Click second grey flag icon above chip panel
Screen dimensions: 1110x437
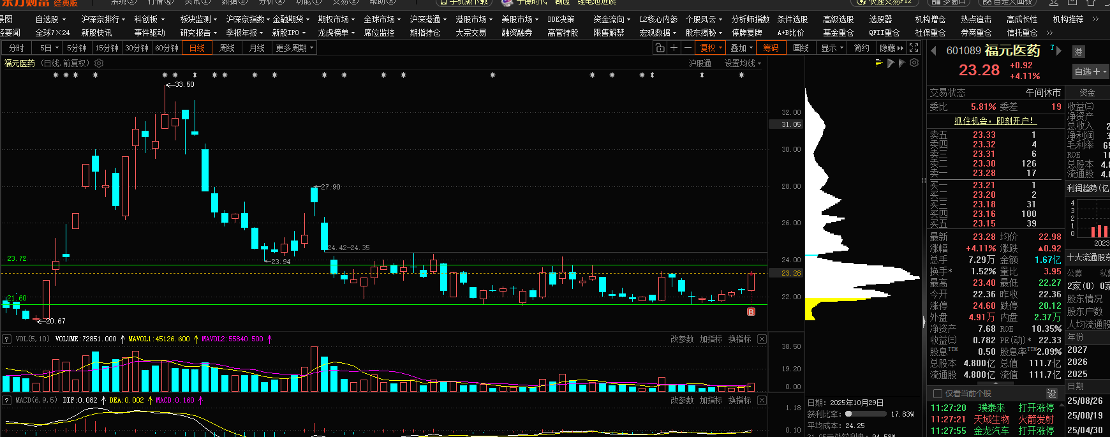(902, 63)
